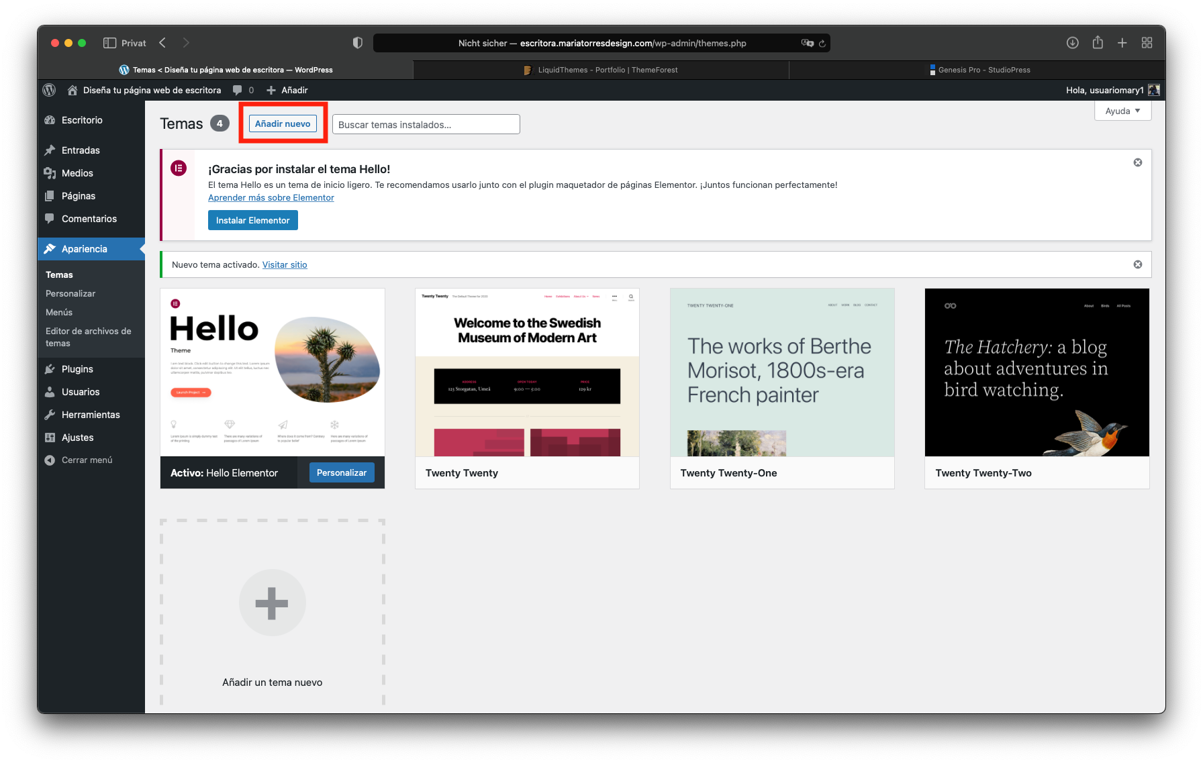Click the Visitar sitio link

(x=285, y=264)
